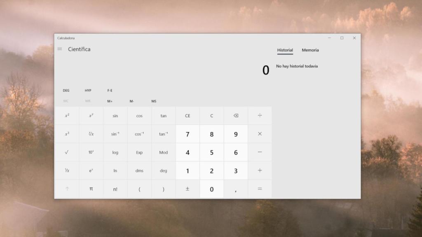Click the x squared button
This screenshot has width=422, height=237.
(x=67, y=116)
